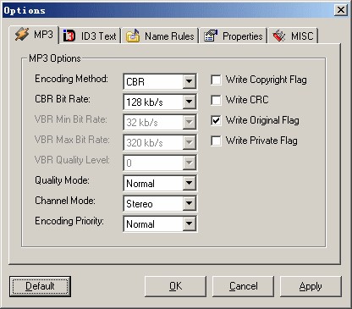Click the 128 kb/s bit rate value

145,102
